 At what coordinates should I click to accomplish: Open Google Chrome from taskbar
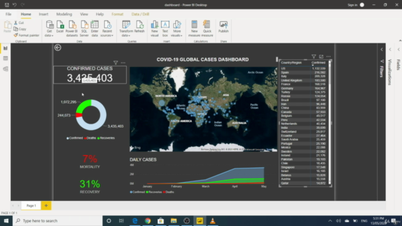[148, 220]
